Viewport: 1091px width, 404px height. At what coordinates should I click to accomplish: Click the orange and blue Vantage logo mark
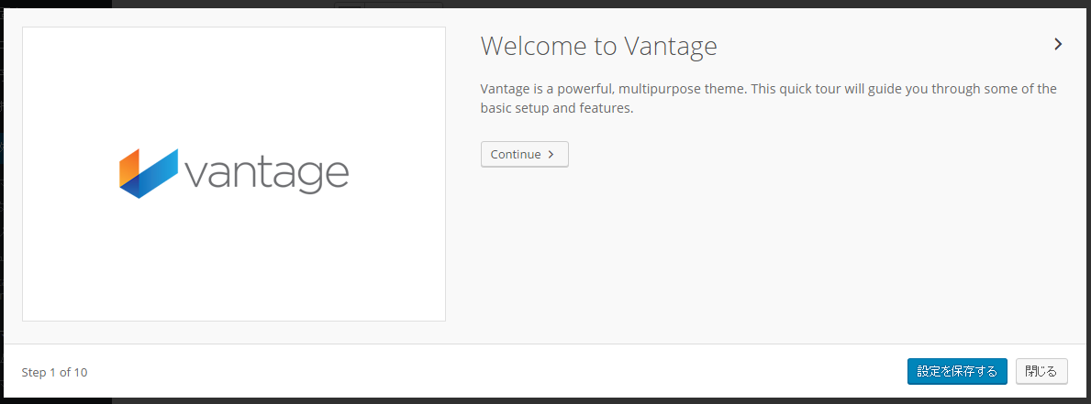[x=149, y=173]
